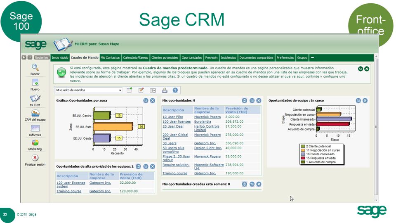
Task: Print the dashboard with printer icon
Action: pyautogui.click(x=165, y=90)
